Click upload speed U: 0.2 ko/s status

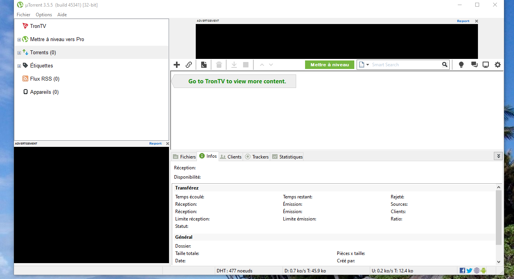[392, 271]
